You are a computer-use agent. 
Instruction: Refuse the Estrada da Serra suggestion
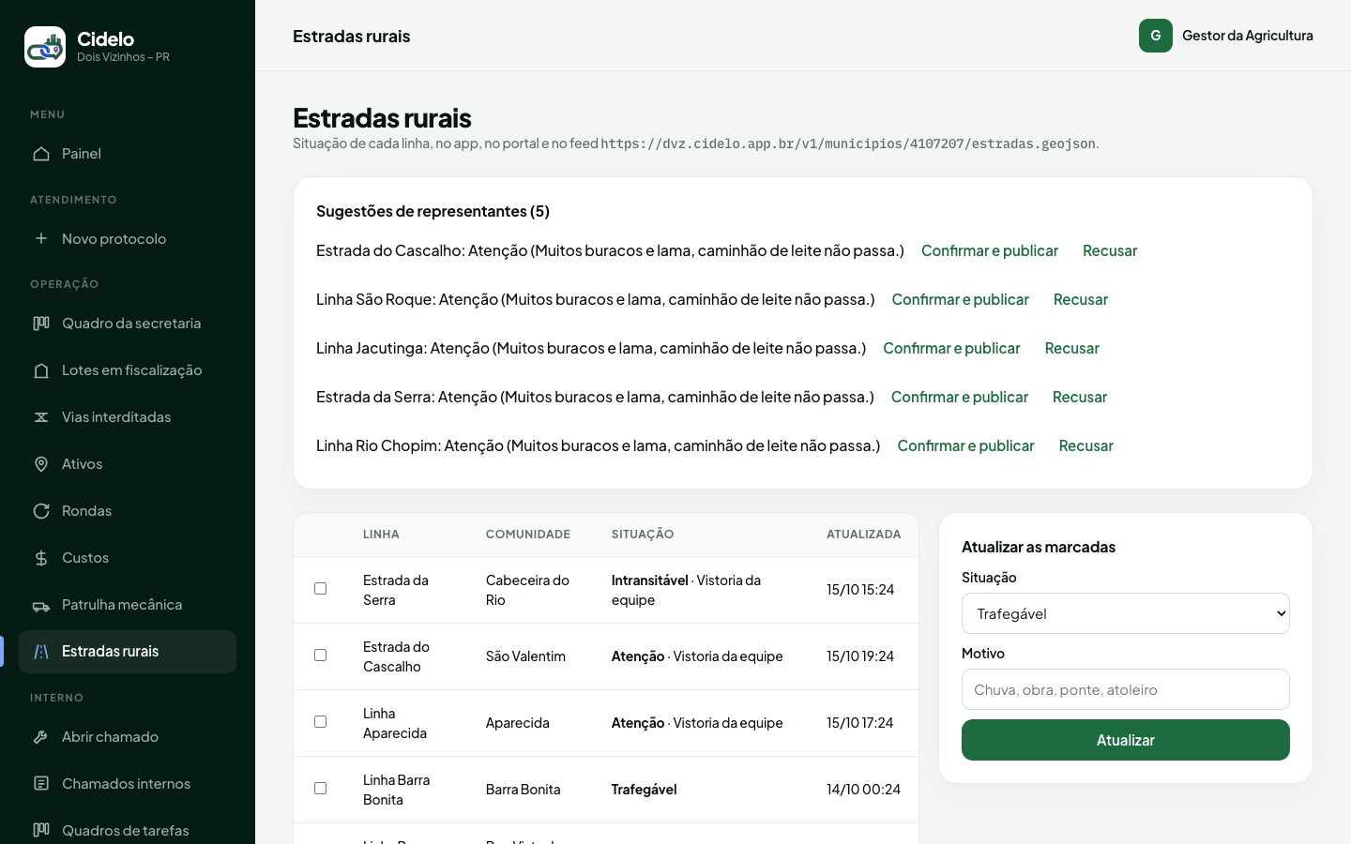(x=1080, y=397)
